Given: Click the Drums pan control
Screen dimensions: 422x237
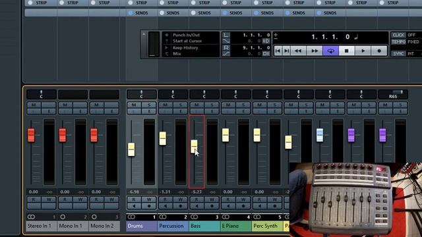Looking at the screenshot, I should (142, 95).
